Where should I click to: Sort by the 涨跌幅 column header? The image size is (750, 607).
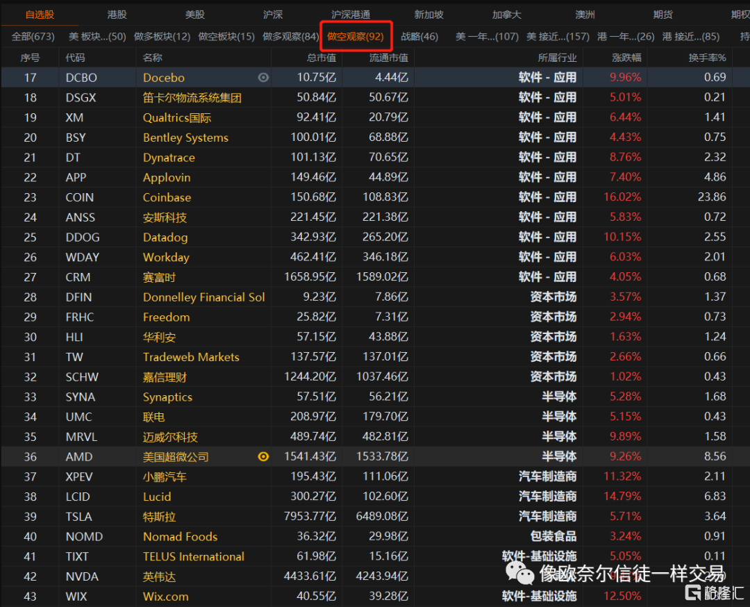[x=626, y=58]
